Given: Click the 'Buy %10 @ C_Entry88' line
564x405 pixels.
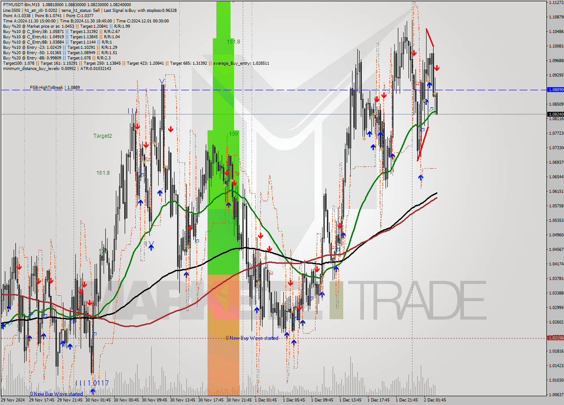Looking at the screenshot, I should coord(57,42).
